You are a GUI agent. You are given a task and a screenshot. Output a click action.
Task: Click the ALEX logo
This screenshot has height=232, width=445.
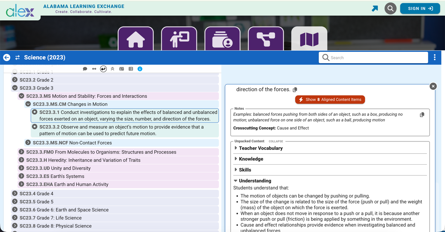coord(20,10)
